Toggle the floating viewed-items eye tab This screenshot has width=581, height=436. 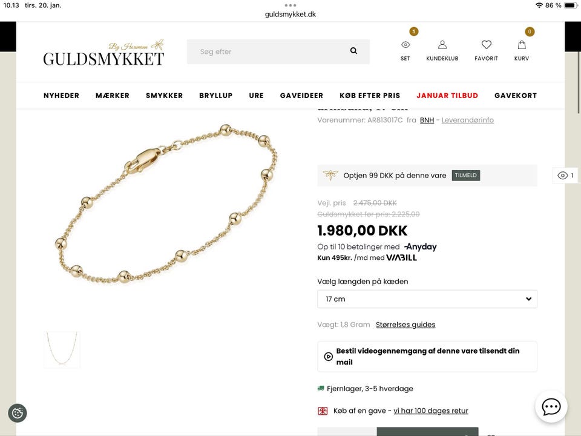tap(566, 176)
